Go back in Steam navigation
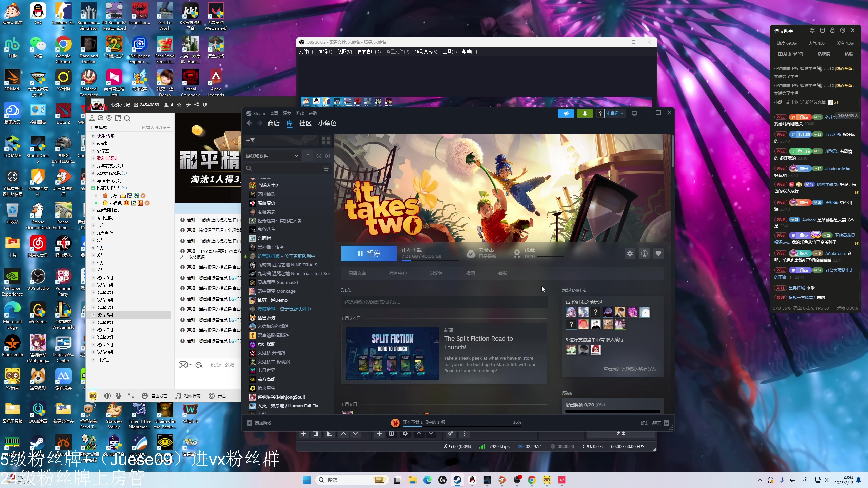The height and width of the screenshot is (488, 868). (250, 123)
